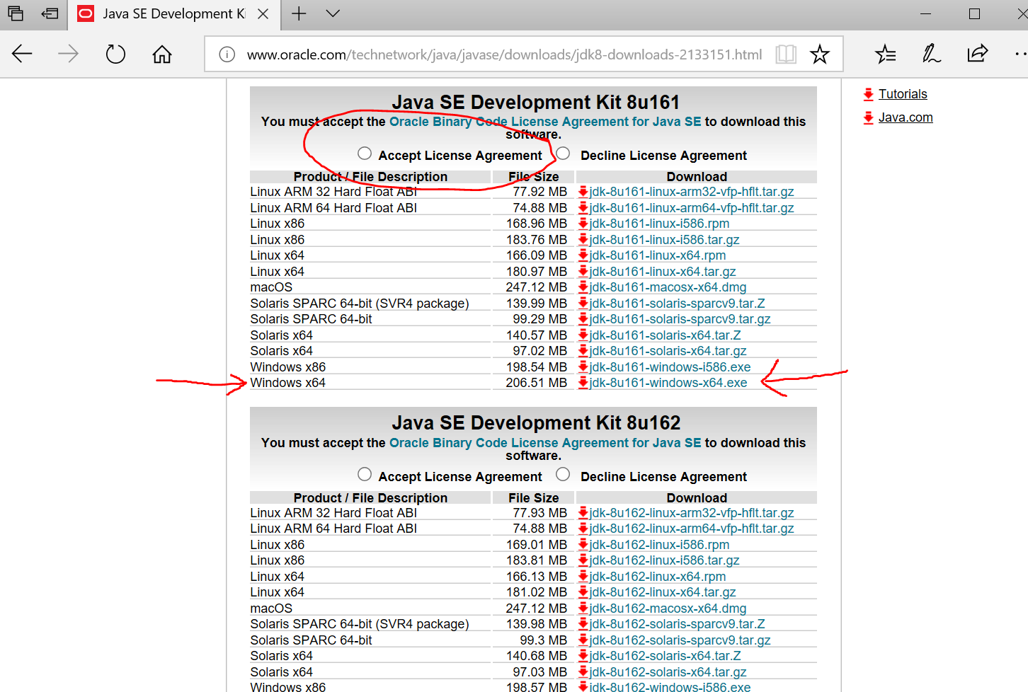Viewport: 1028px width, 692px height.
Task: Open the tab preview chevron
Action: click(333, 13)
